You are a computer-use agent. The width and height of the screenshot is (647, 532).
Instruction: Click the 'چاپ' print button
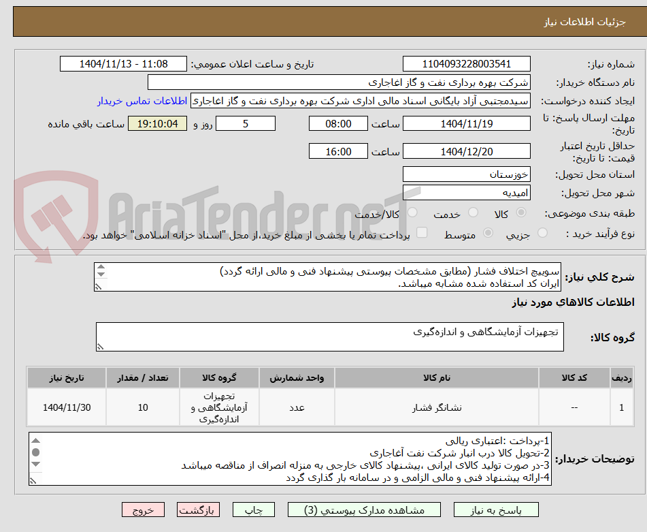(x=253, y=510)
